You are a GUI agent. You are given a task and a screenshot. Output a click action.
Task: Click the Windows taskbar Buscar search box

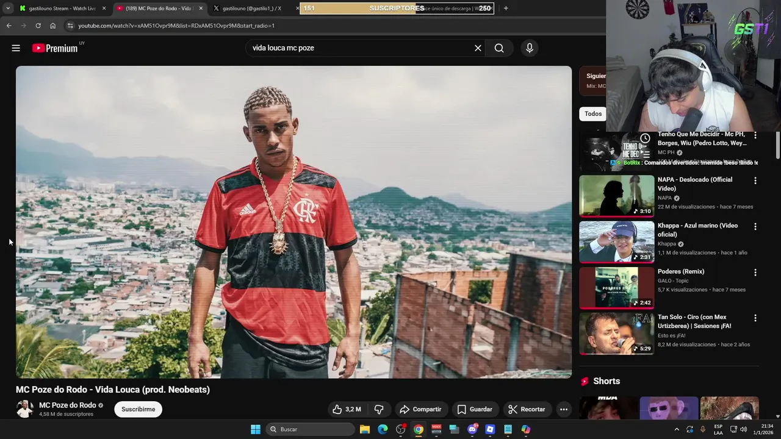coord(309,429)
